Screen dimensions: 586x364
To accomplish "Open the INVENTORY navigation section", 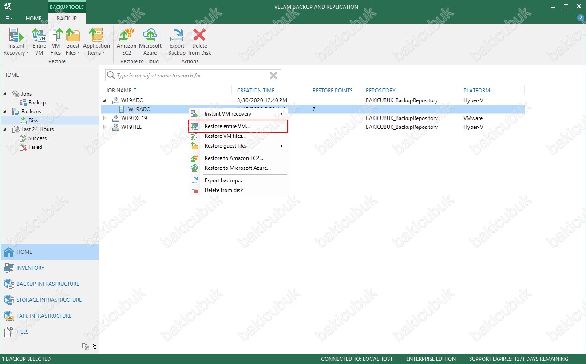I will pos(49,268).
